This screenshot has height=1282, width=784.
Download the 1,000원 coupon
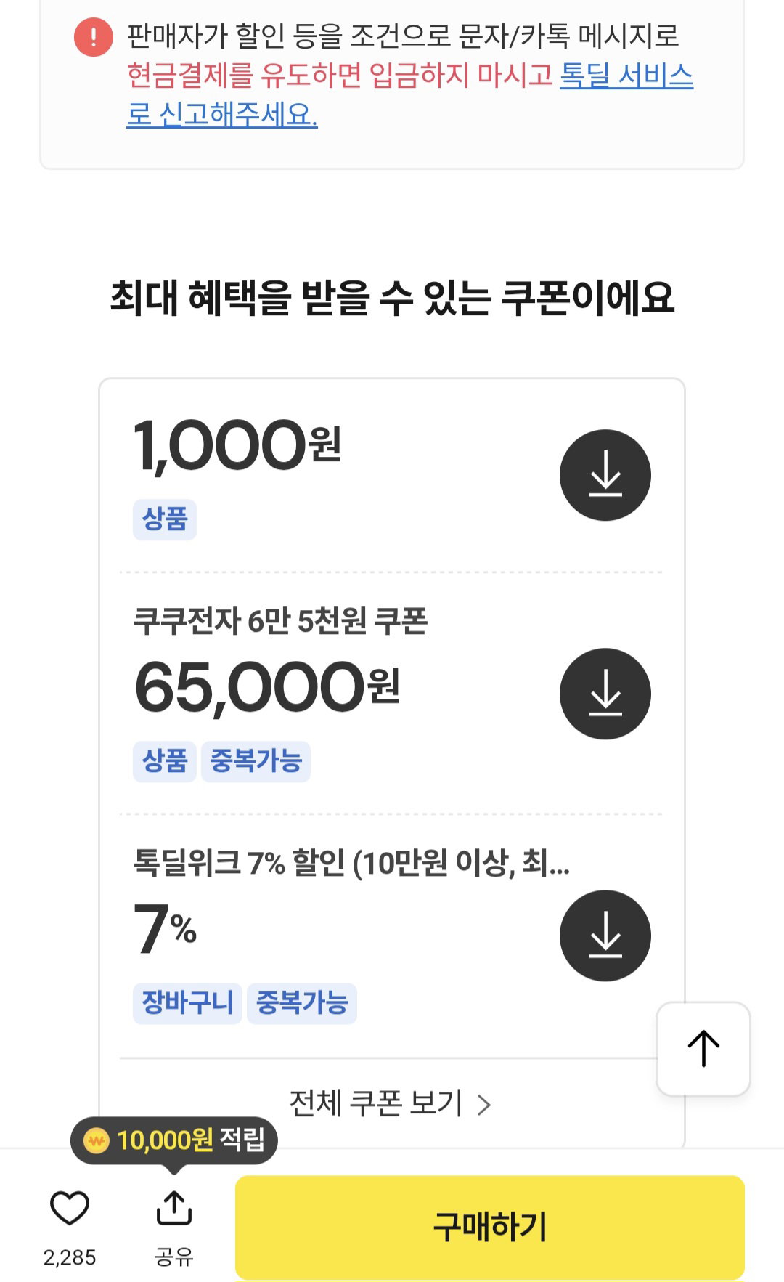coord(605,475)
